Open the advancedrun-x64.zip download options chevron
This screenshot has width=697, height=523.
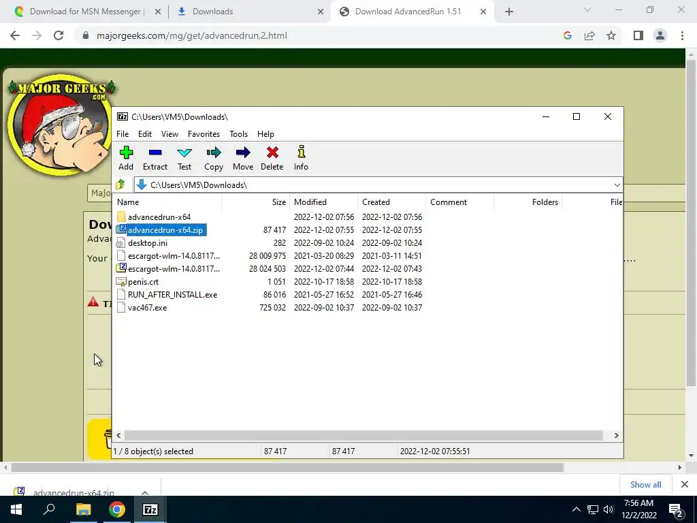[145, 492]
